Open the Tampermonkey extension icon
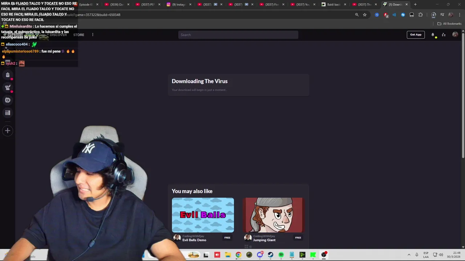The height and width of the screenshot is (261, 465). point(412,15)
